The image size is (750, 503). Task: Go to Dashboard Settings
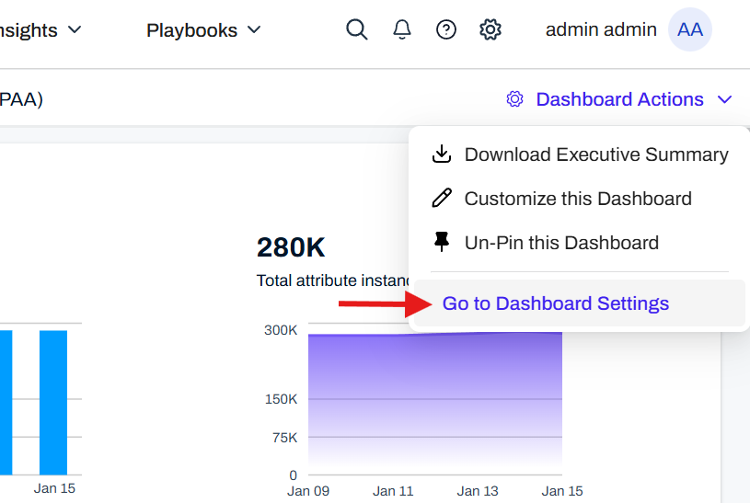555,303
